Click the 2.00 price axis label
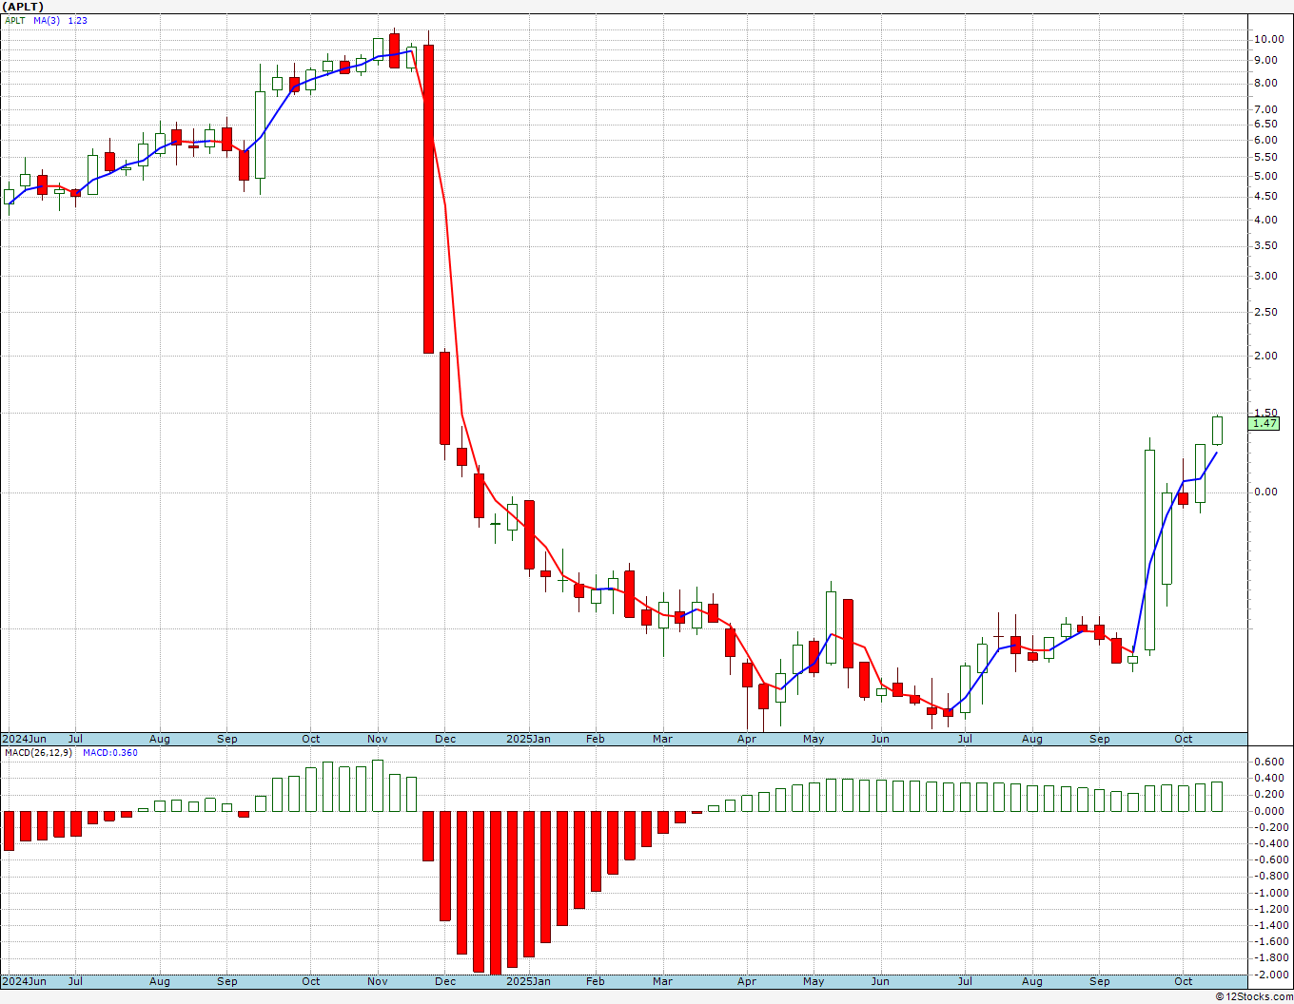The width and height of the screenshot is (1294, 1004). click(x=1266, y=356)
